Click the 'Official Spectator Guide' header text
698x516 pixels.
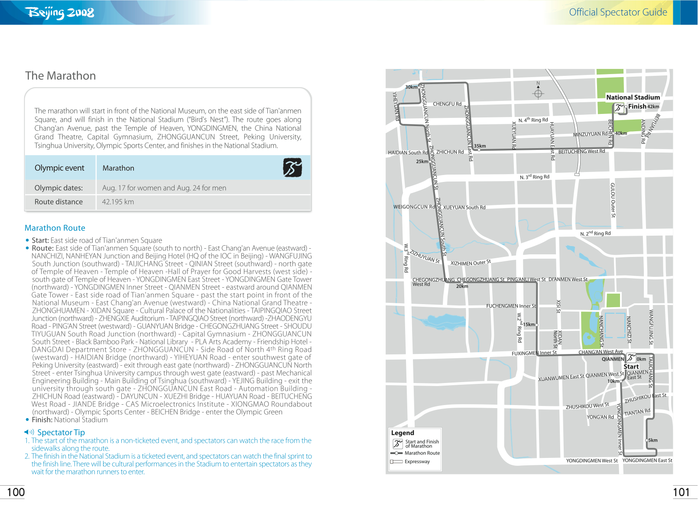click(x=618, y=12)
